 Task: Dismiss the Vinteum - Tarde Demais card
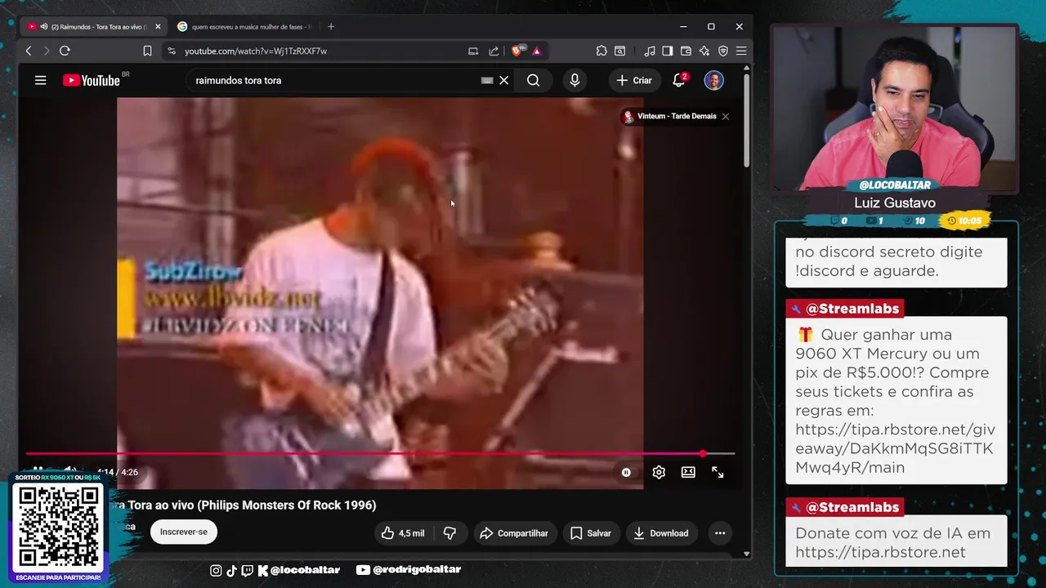725,116
